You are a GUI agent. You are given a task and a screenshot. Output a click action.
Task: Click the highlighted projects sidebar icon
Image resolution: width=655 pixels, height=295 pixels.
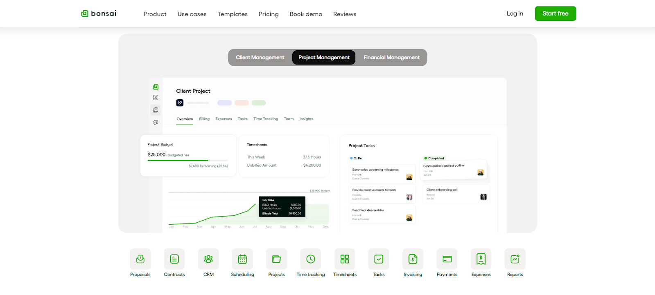coord(156,110)
